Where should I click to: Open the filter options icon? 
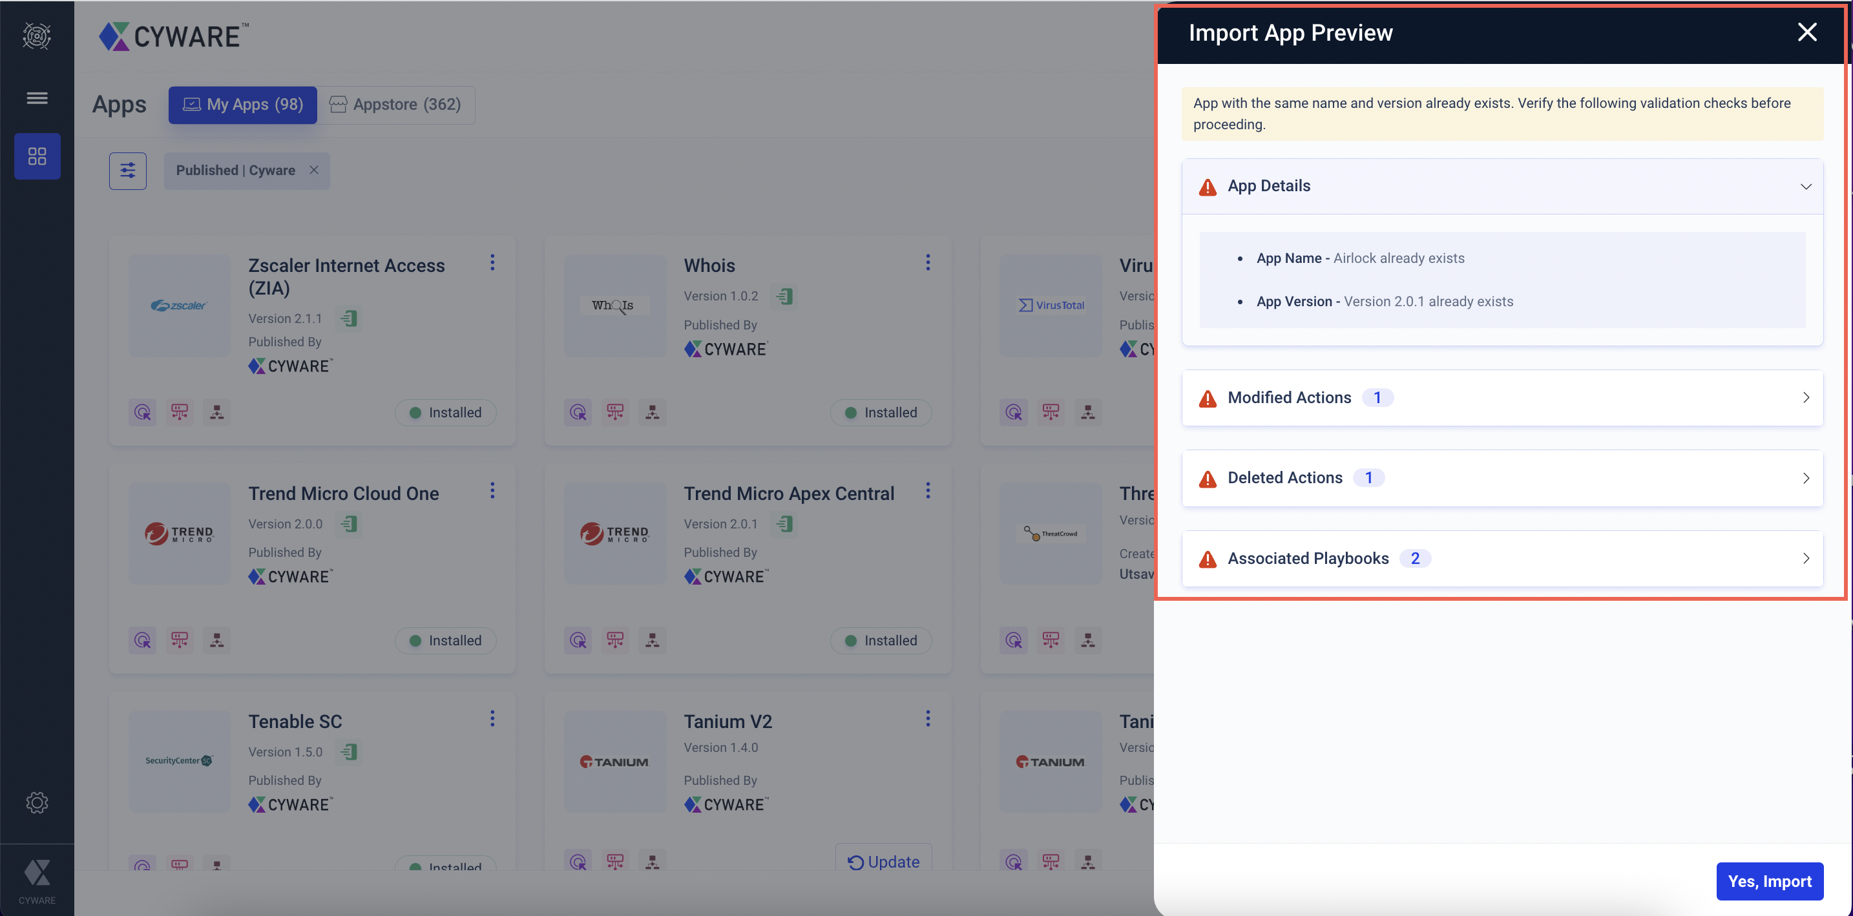tap(128, 171)
